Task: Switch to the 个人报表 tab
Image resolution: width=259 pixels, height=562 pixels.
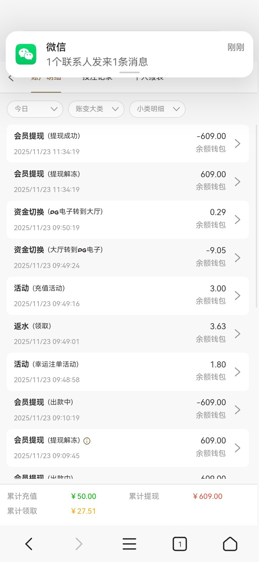Action: coord(149,78)
